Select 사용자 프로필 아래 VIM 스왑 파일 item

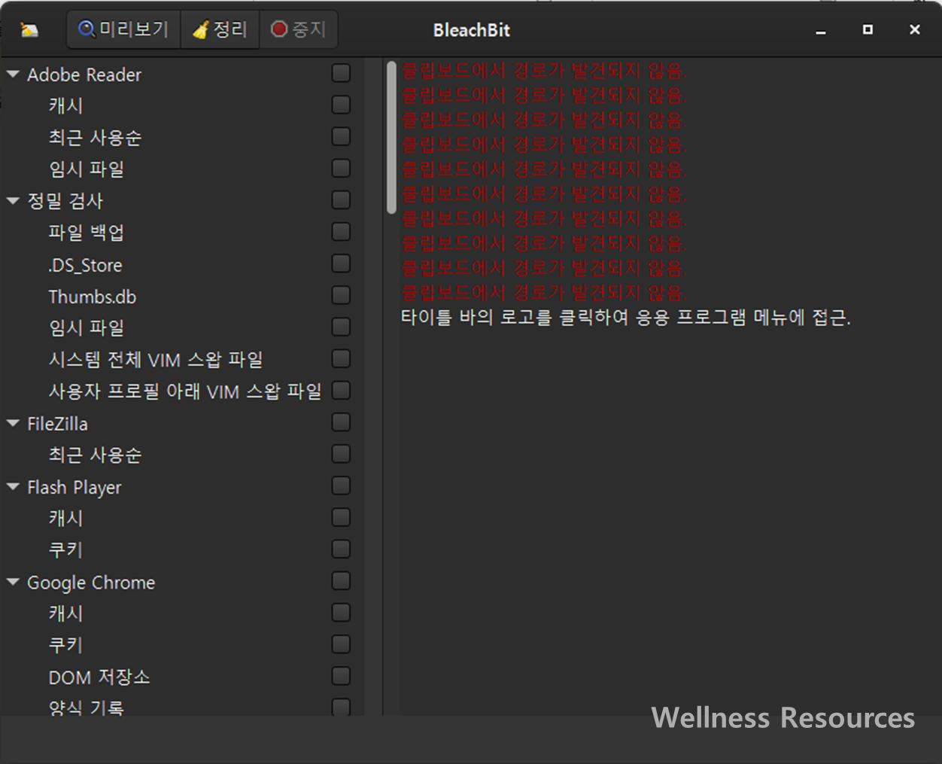(x=185, y=391)
